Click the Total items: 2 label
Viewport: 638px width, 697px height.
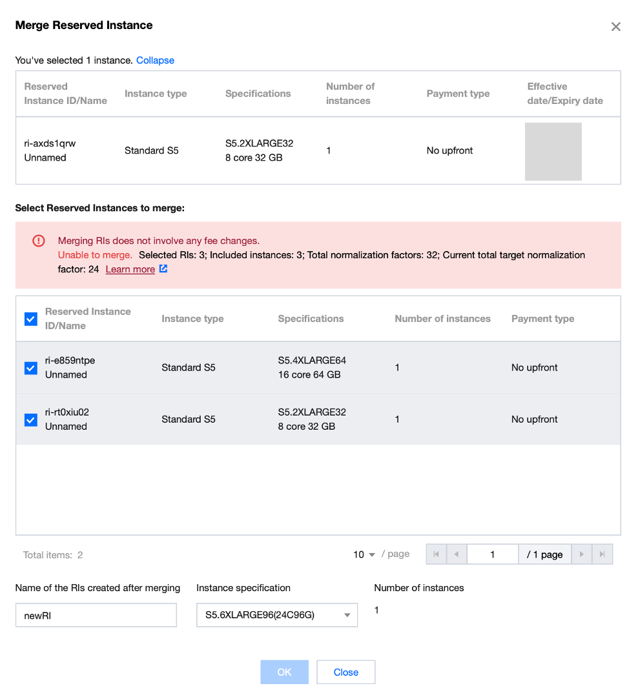click(x=53, y=555)
